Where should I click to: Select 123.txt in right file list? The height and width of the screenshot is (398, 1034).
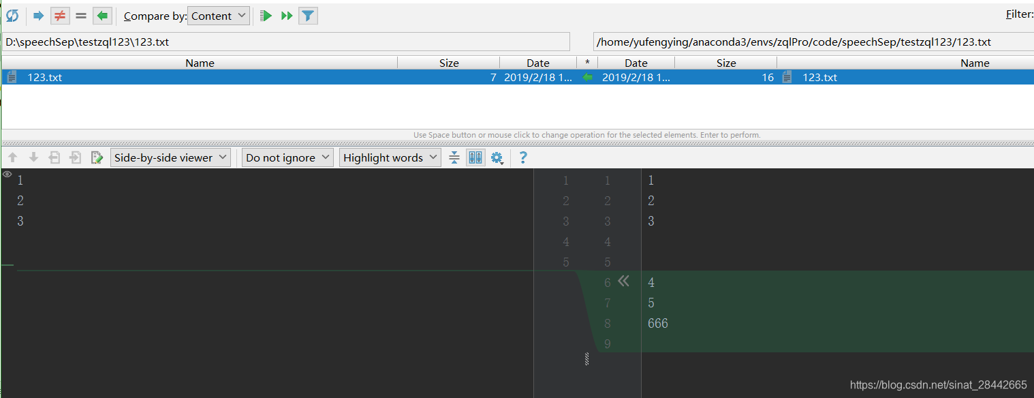[x=820, y=77]
